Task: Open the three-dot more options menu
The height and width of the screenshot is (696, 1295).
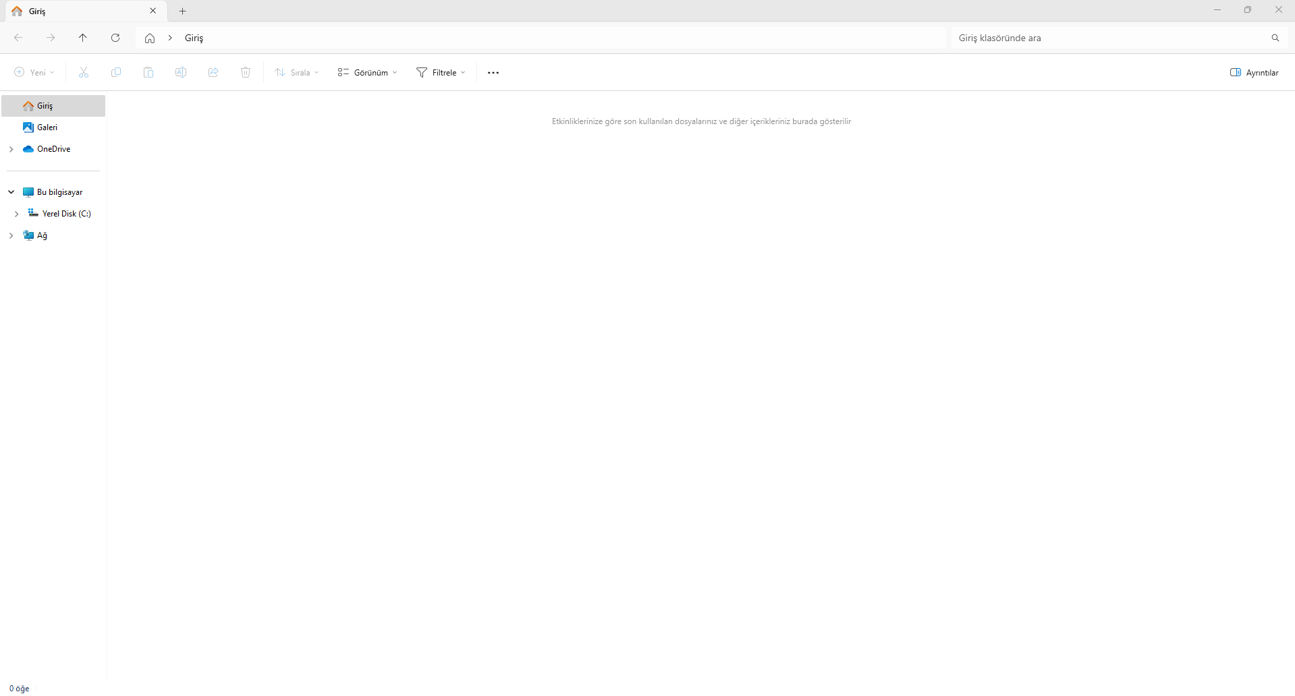Action: click(493, 72)
